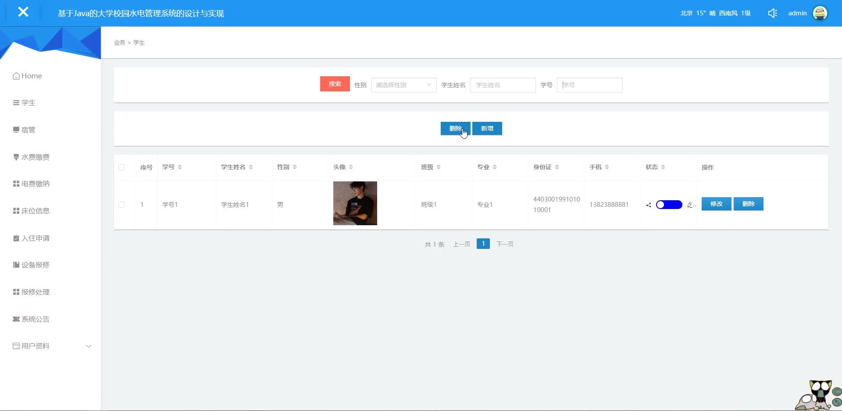Open the admin avatar picture
The width and height of the screenshot is (842, 411).
click(x=820, y=13)
